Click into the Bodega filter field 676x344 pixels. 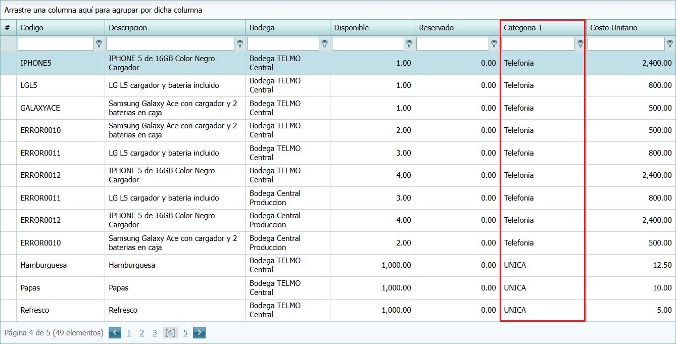tap(283, 44)
